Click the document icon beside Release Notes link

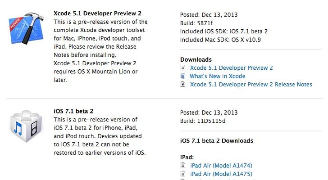(x=183, y=84)
